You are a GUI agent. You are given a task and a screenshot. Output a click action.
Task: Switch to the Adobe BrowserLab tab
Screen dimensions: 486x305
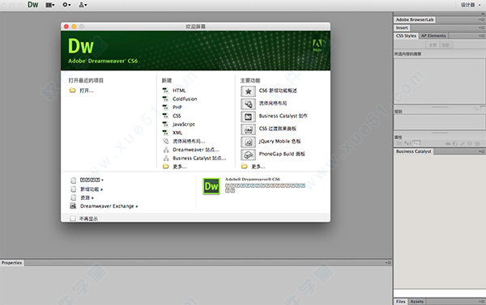(415, 19)
